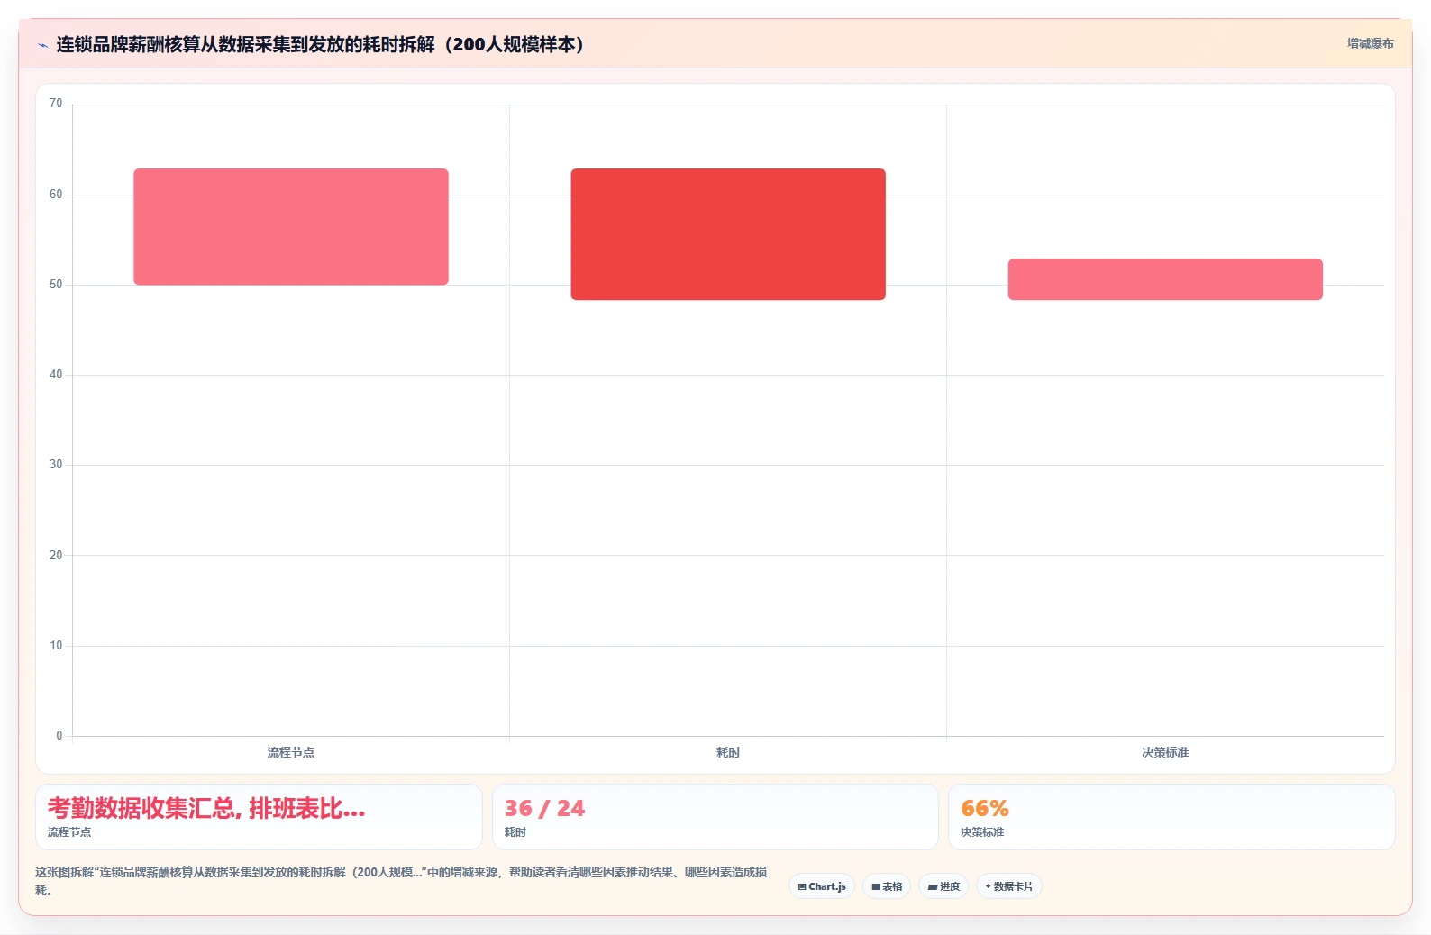Click the 决策标准 caption inside third card
The image size is (1431, 935).
(x=982, y=832)
